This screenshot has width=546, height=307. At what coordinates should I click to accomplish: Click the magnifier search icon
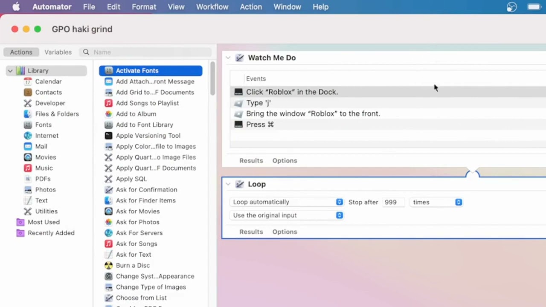86,52
